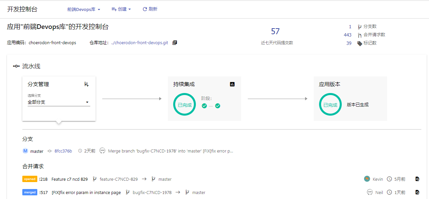The width and height of the screenshot is (429, 199).
Task: Click the 版本已生成 status text
Action: point(358,105)
